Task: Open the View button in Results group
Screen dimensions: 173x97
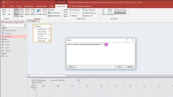Action: pyautogui.click(x=4, y=12)
